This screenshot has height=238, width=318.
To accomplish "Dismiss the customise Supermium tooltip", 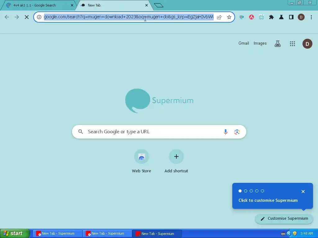I will click(303, 192).
